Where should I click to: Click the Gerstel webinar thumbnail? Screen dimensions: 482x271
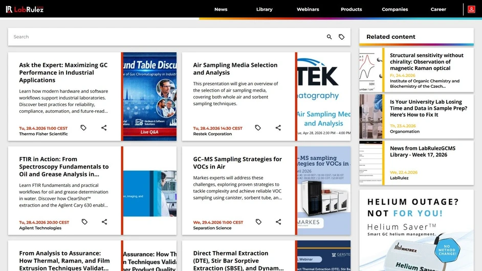pos(324,256)
